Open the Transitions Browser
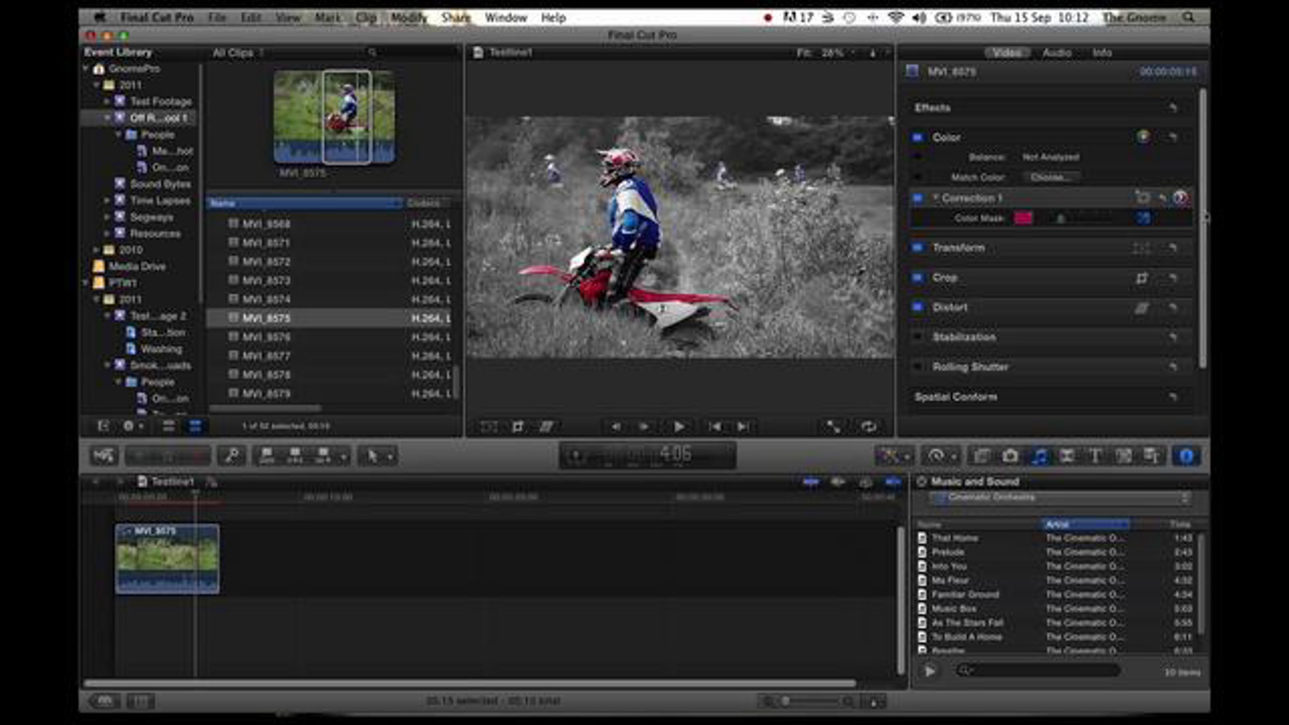 coord(1067,456)
